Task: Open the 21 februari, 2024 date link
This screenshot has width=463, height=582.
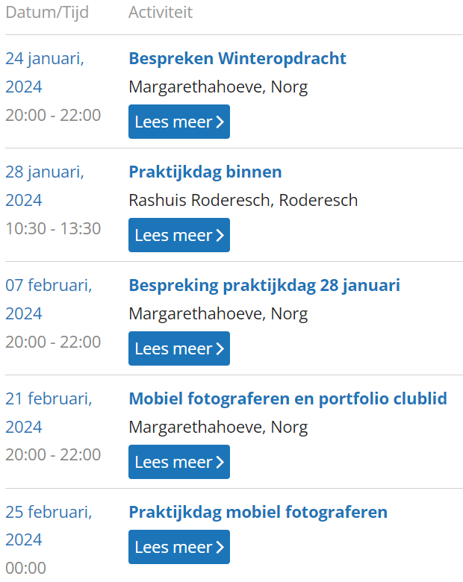Action: click(x=49, y=413)
